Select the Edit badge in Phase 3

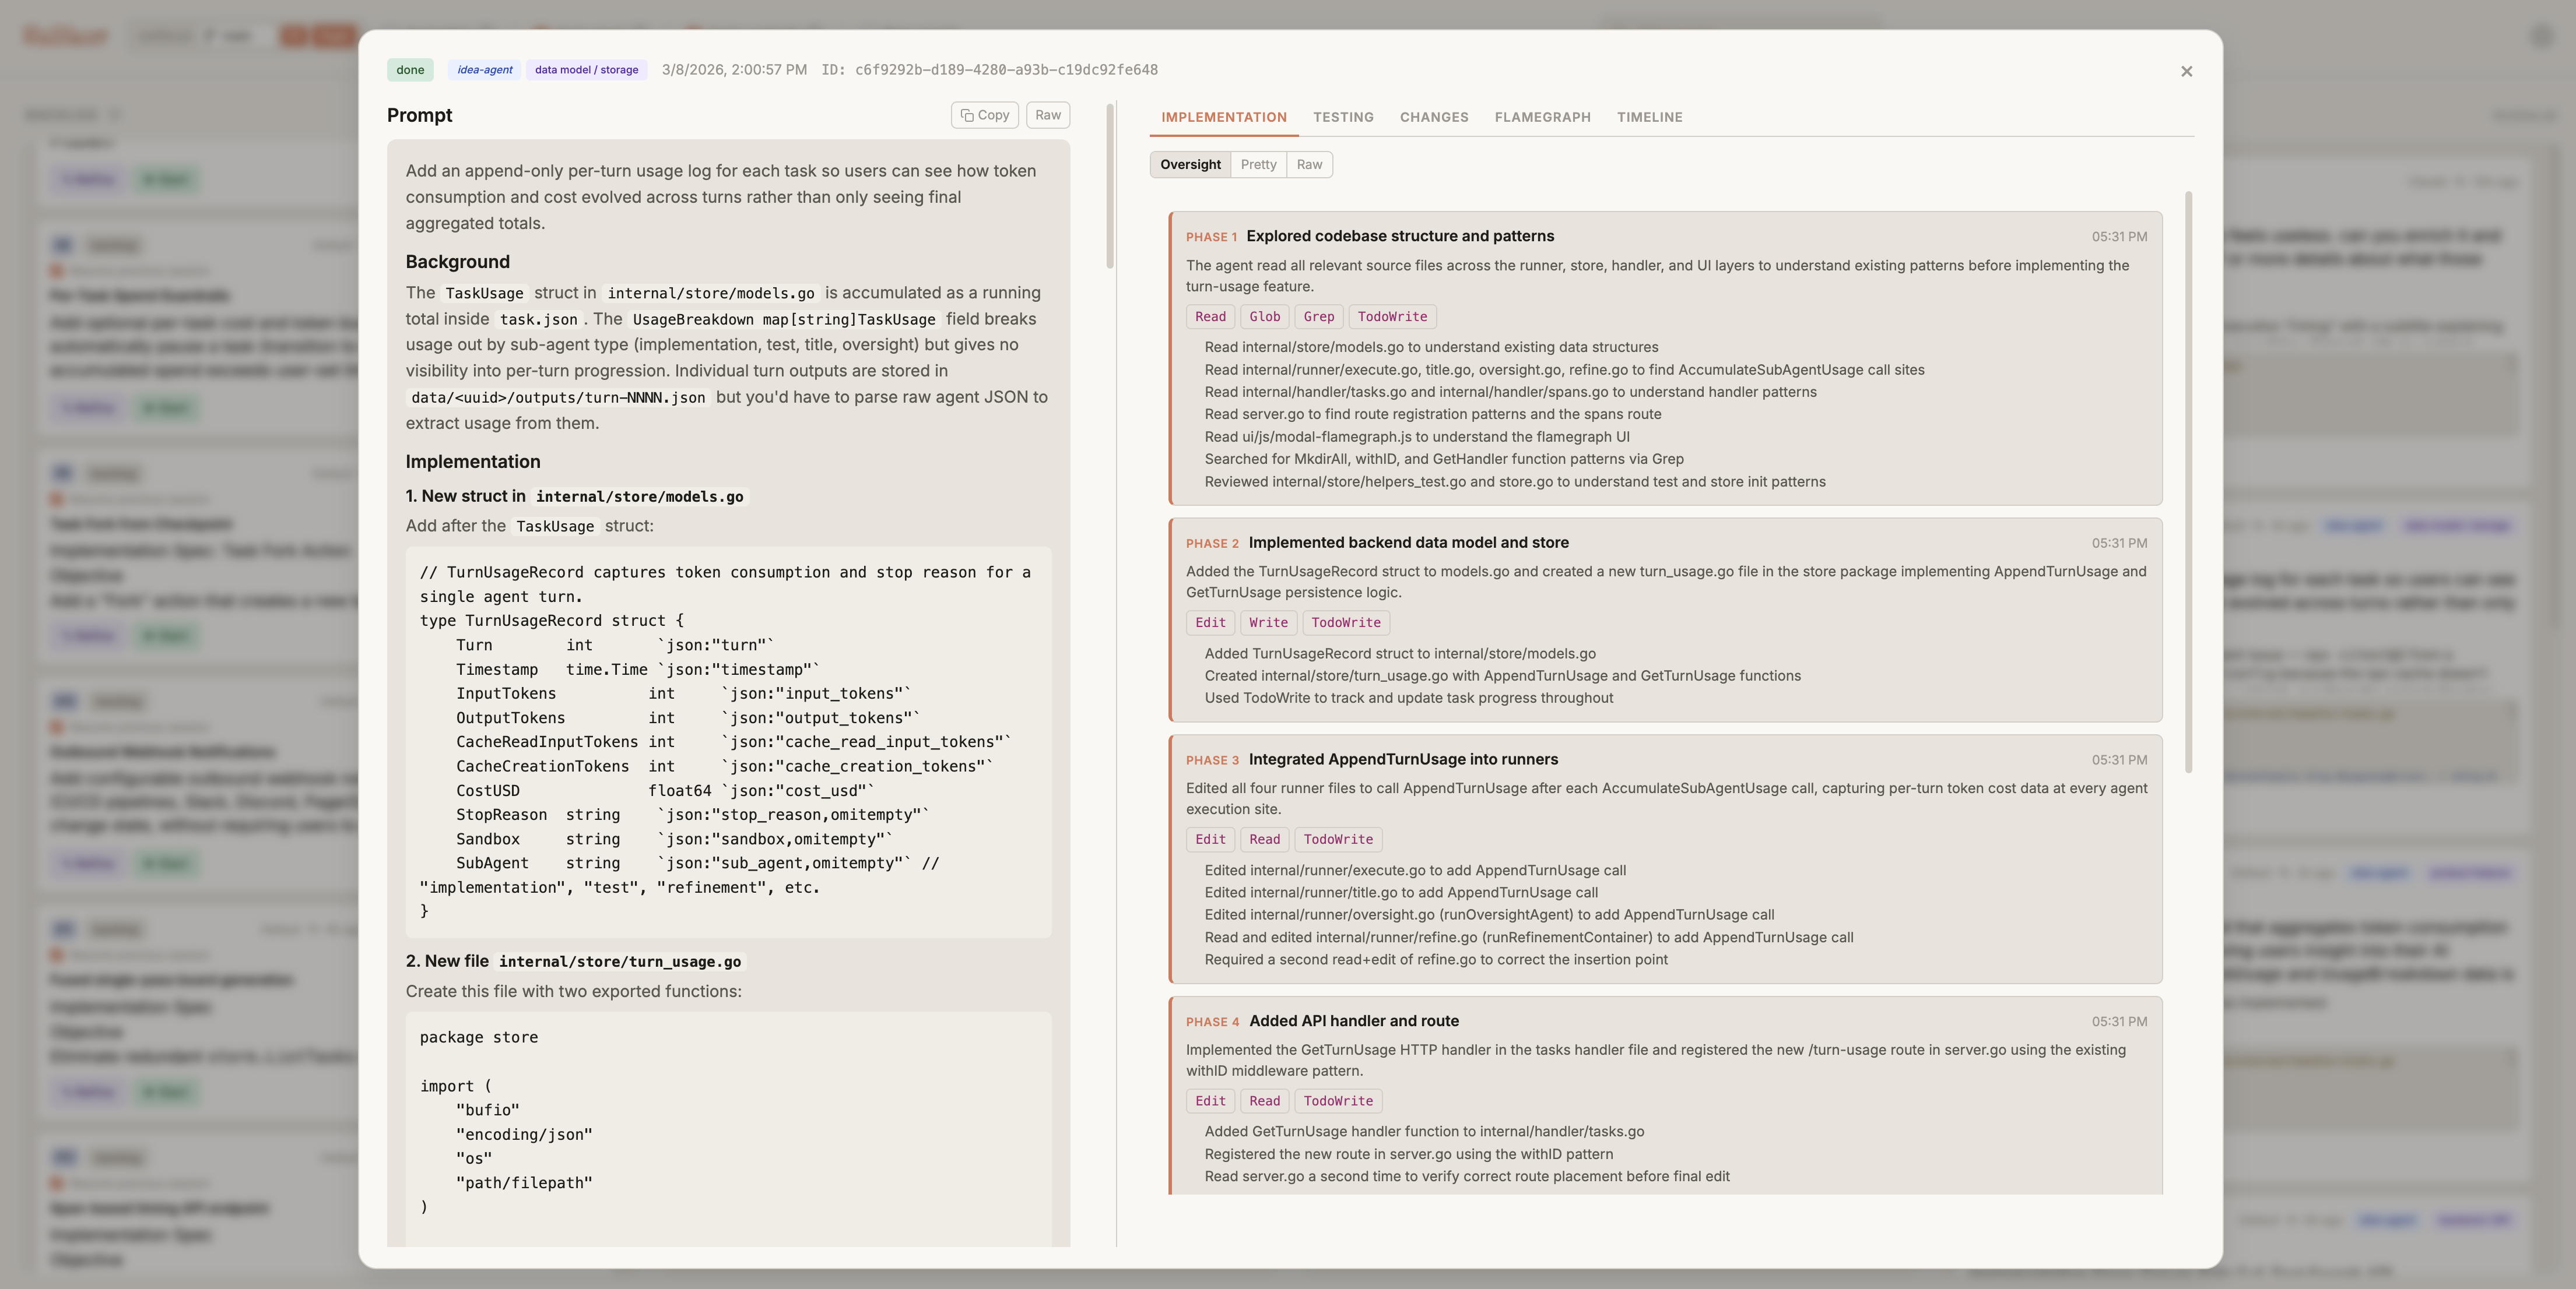click(1210, 839)
